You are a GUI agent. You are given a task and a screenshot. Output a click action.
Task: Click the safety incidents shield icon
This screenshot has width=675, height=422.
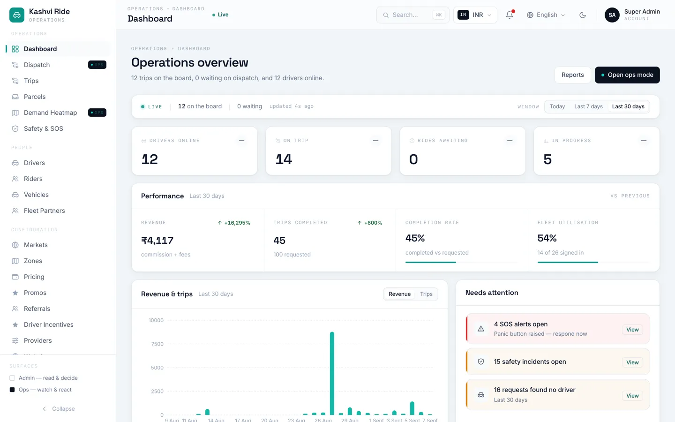481,362
